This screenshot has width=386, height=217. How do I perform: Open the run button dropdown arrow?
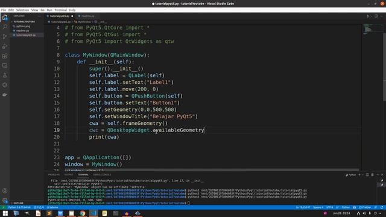372,16
